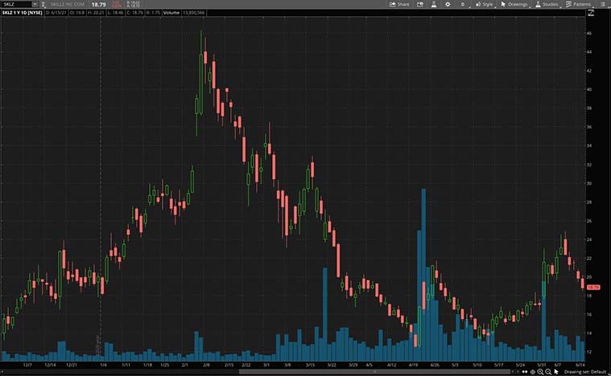Click the hamburger list icon at top right

tap(604, 4)
